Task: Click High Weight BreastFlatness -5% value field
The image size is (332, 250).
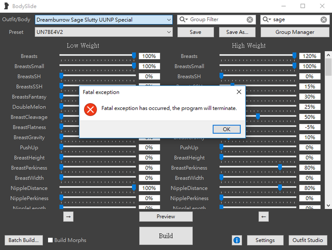Action: tap(309, 127)
